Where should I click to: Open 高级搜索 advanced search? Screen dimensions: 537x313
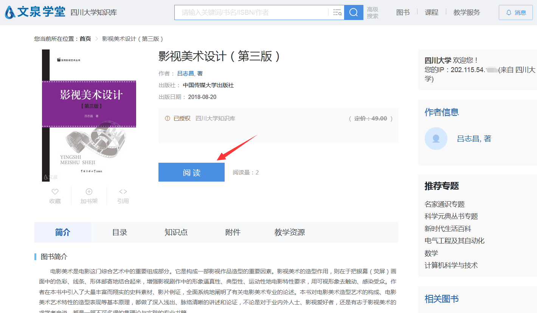coord(372,13)
